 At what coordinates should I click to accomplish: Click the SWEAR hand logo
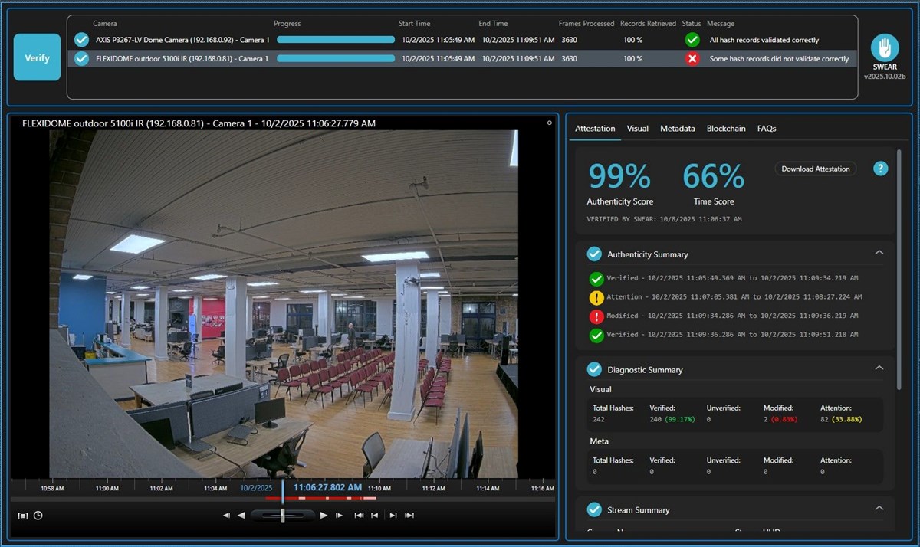tap(885, 48)
